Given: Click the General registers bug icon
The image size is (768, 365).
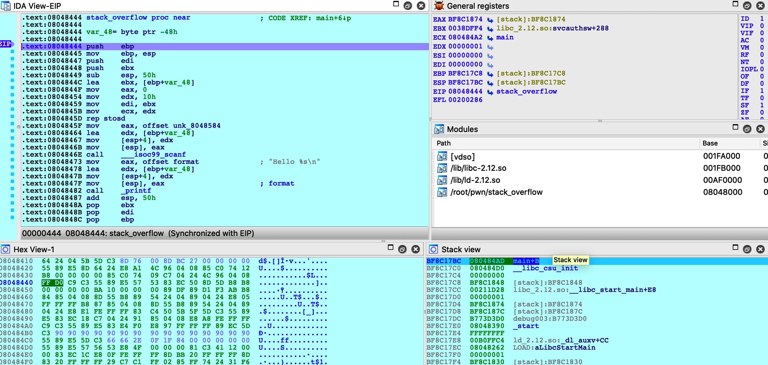Looking at the screenshot, I should click(439, 6).
